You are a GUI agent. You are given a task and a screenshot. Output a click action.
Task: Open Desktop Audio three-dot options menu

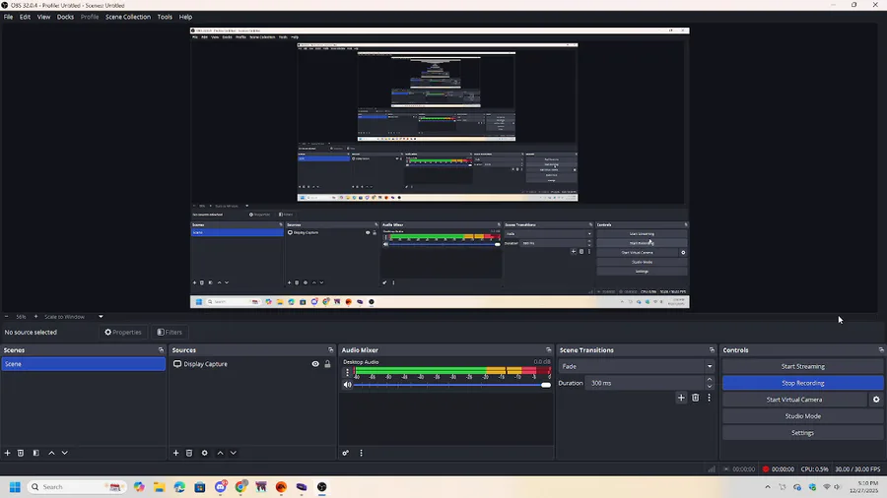(x=347, y=372)
